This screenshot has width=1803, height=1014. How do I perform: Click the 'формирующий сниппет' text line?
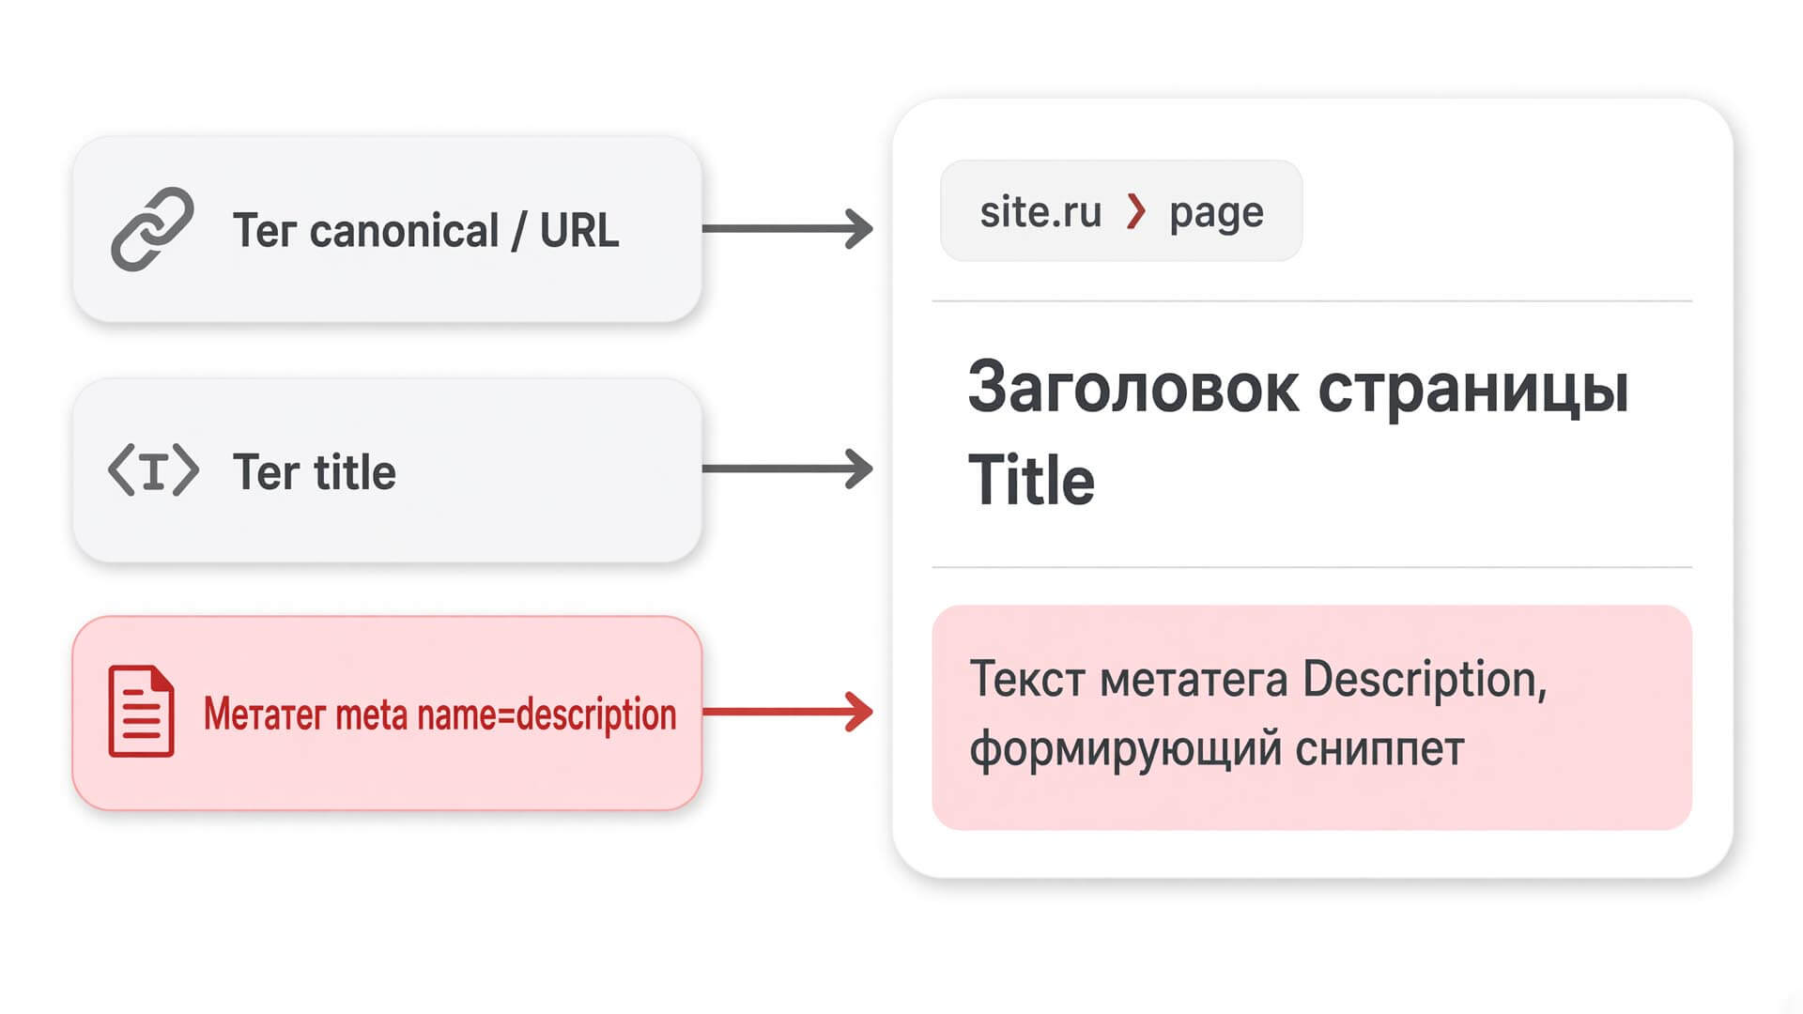click(x=1217, y=749)
